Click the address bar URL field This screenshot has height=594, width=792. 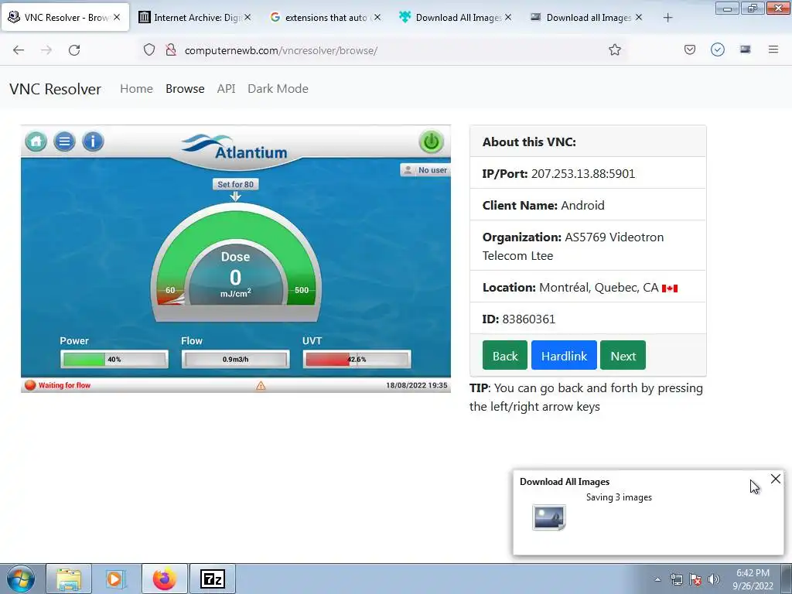point(384,50)
